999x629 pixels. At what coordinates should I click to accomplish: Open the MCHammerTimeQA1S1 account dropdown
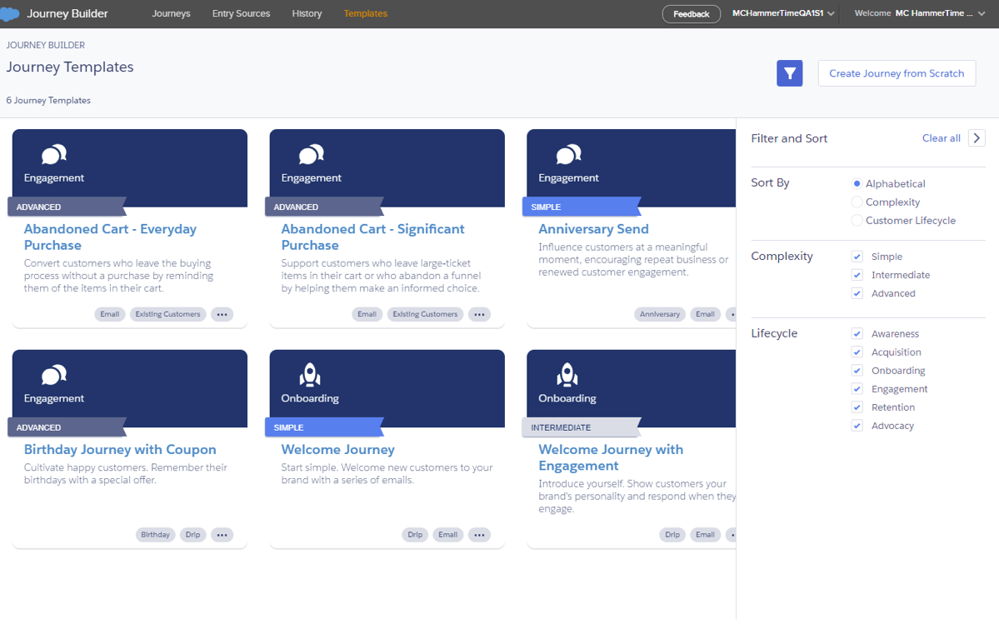(783, 13)
